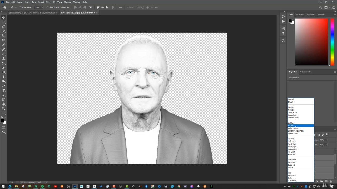Switch to the BPR_Render.psd document tab
The image size is (337, 189).
click(32, 13)
